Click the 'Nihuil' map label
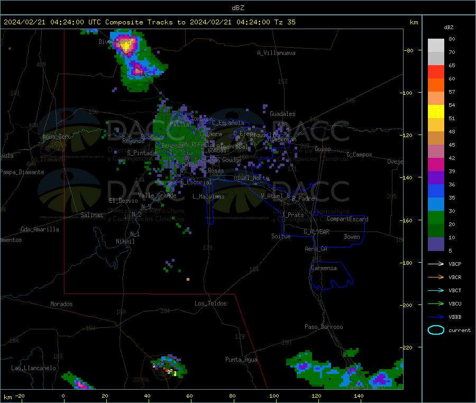 125,241
